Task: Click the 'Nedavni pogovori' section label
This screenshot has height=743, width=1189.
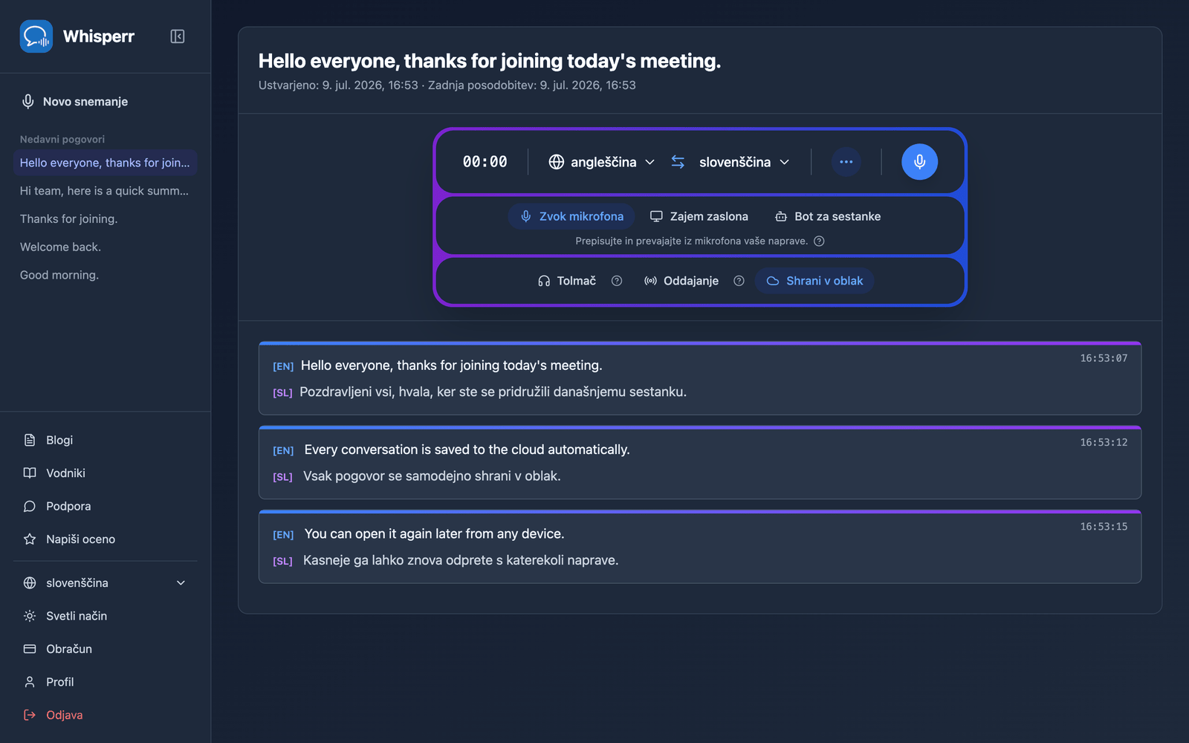Action: pos(62,140)
